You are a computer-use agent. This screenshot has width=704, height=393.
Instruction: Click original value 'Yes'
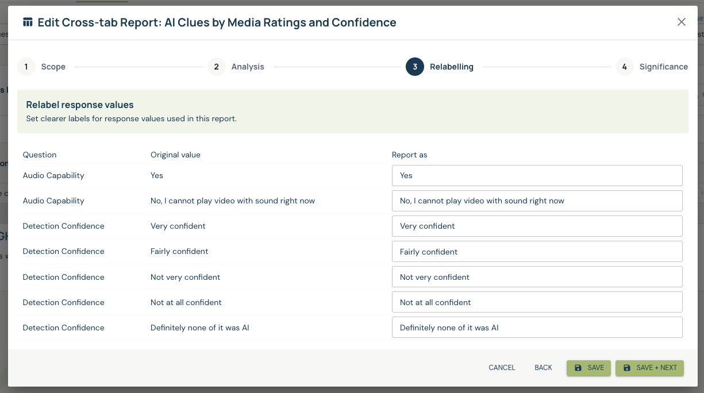[157, 175]
